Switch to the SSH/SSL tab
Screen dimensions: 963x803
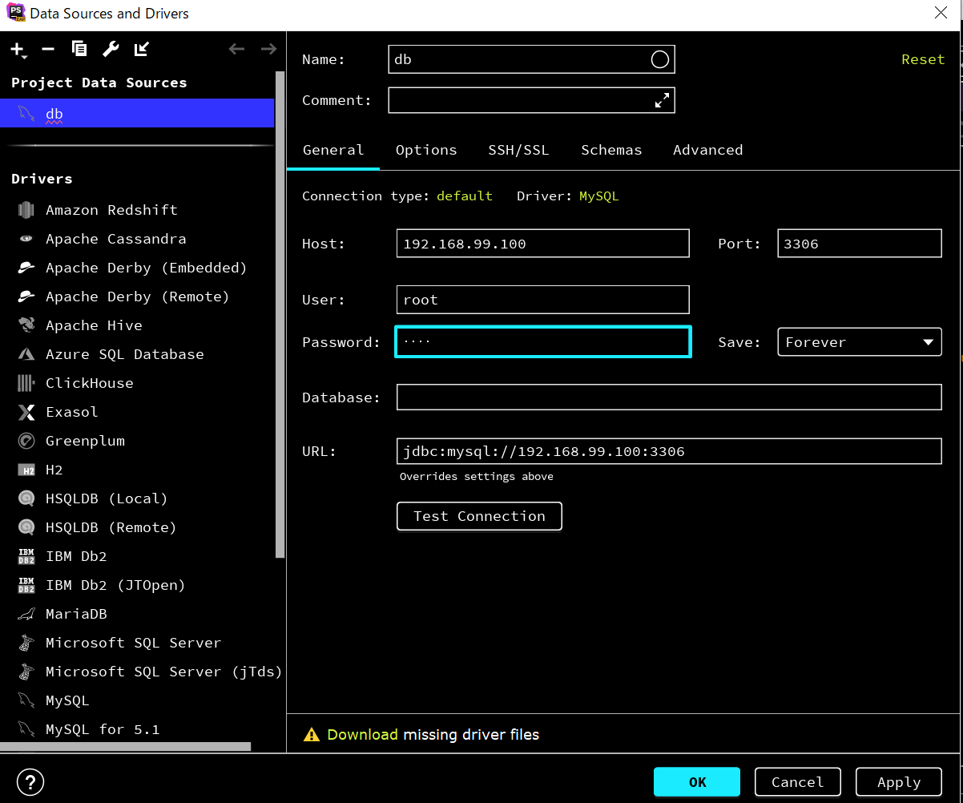(x=518, y=150)
